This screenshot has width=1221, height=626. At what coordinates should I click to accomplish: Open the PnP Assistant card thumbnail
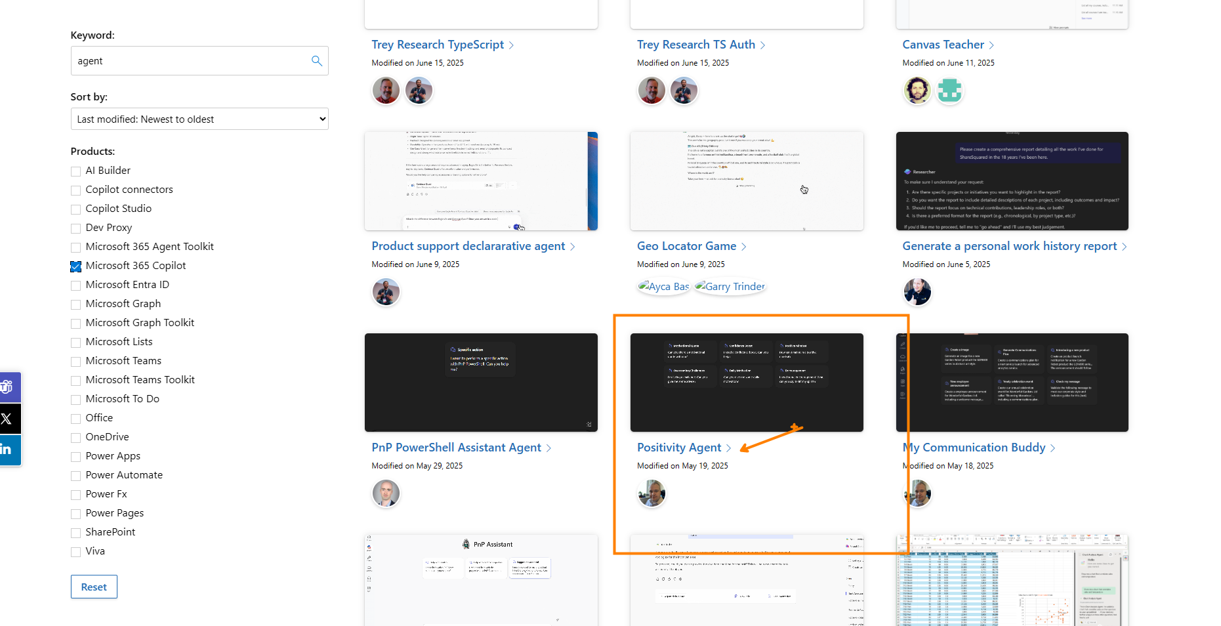(x=481, y=580)
